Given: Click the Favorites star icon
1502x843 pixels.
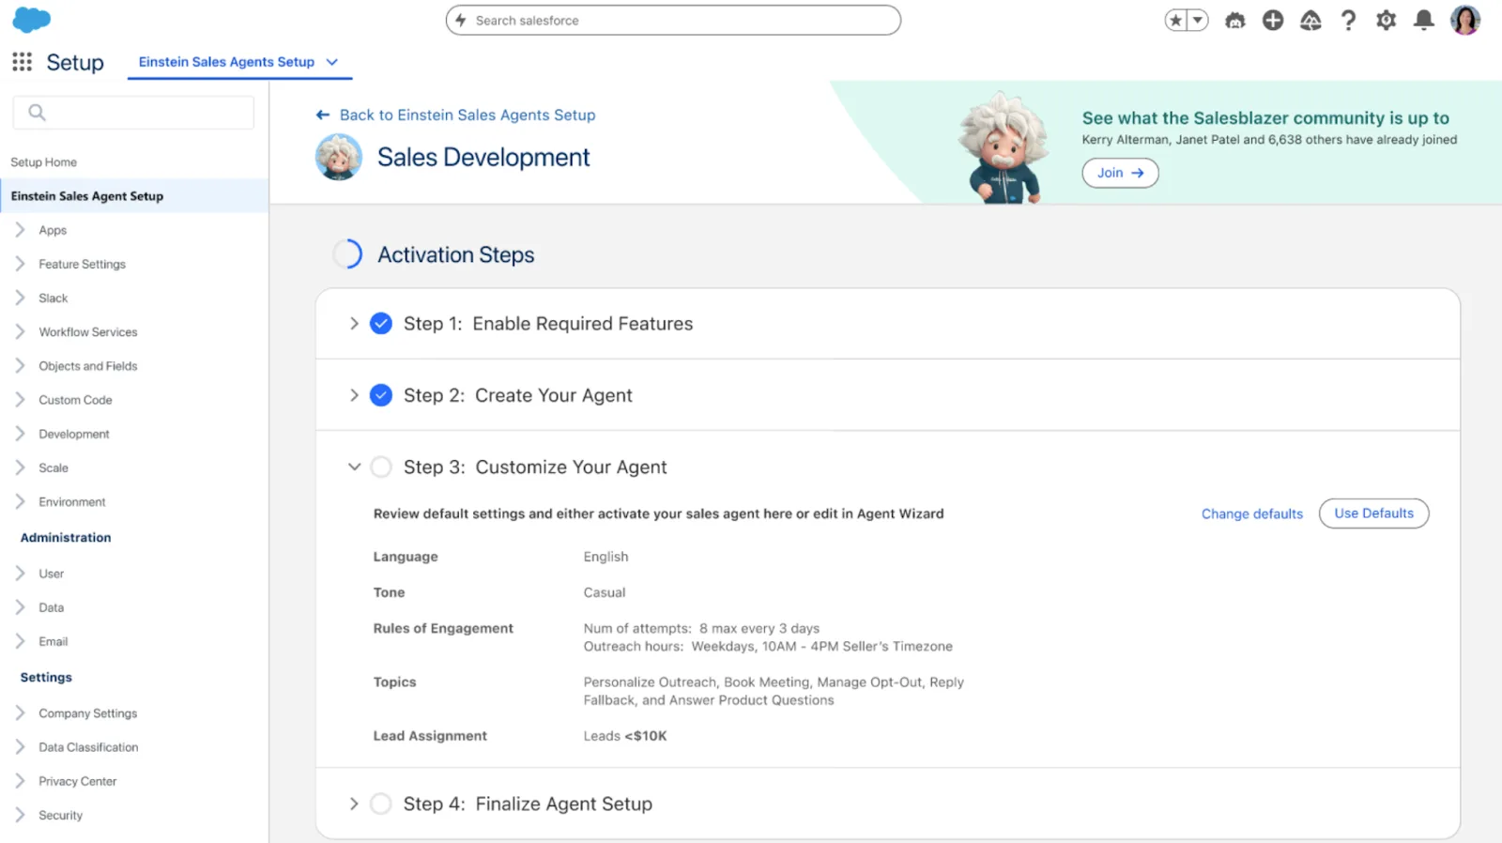Looking at the screenshot, I should [x=1176, y=20].
